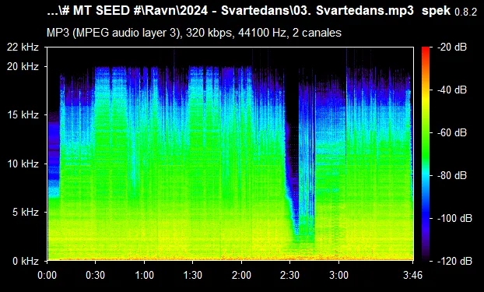
Task: Click the 2:00 time axis label
Action: click(x=241, y=275)
